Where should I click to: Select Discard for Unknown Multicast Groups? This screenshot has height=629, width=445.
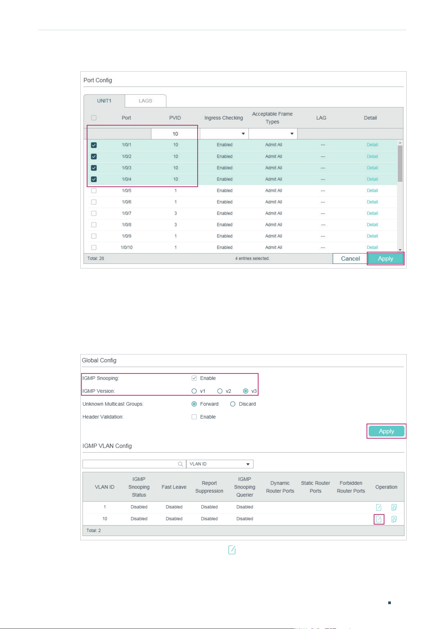click(x=233, y=404)
